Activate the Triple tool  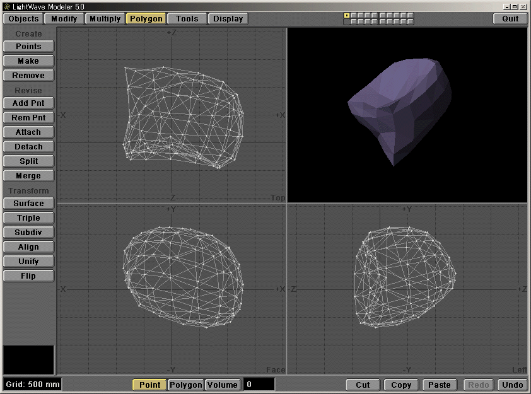tap(28, 217)
